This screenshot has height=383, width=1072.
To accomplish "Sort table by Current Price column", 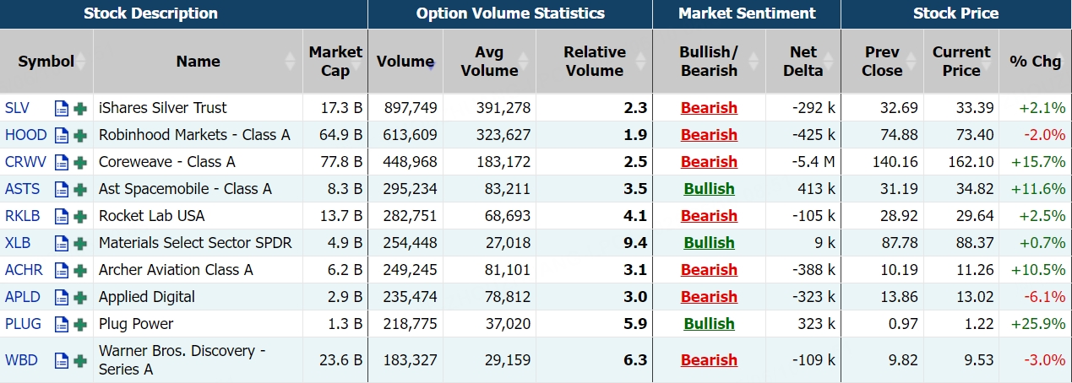I will click(961, 61).
